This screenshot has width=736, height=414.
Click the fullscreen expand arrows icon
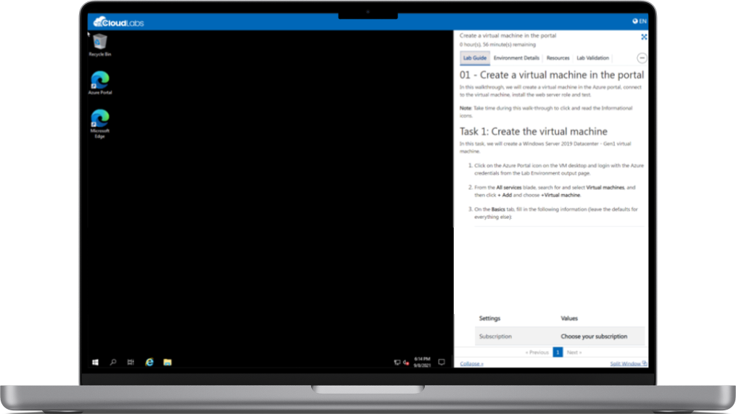643,37
